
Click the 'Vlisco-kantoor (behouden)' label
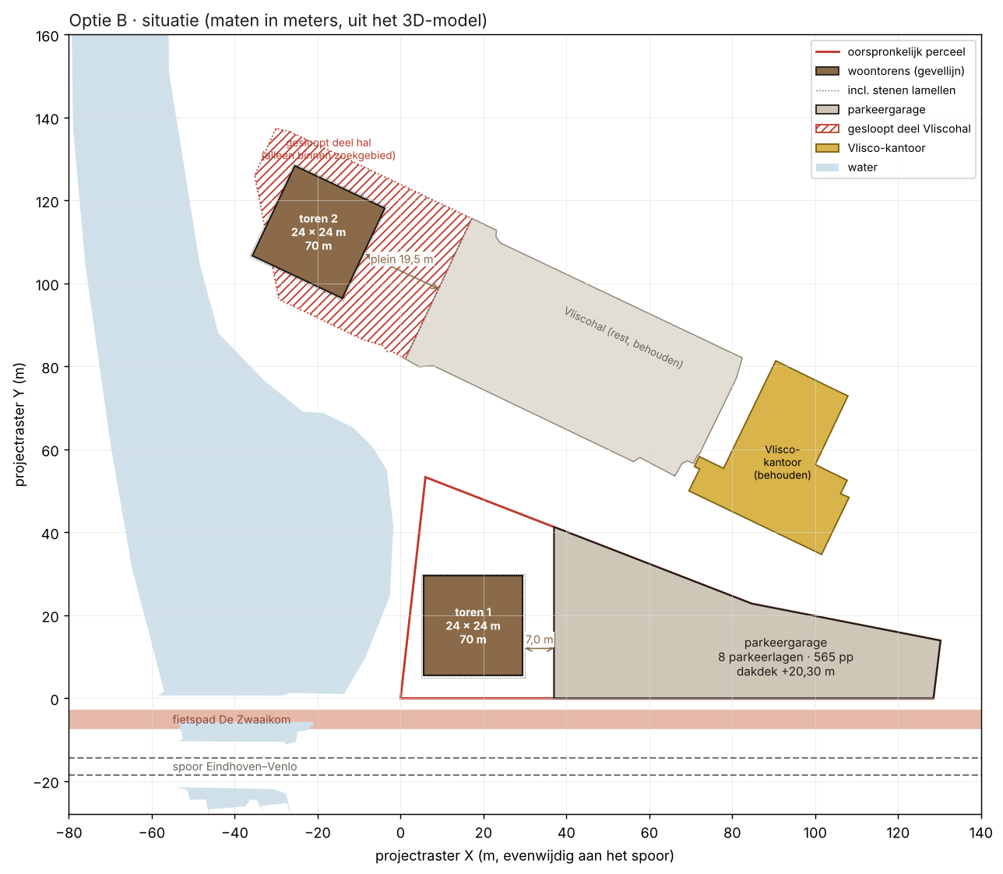[x=783, y=462]
